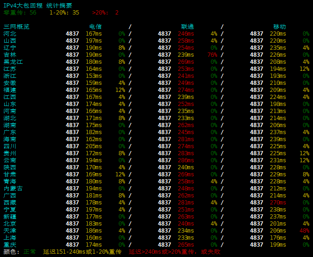Screen dimensions: 313x257
Task: Select the '浙江' province label
Action: [10, 76]
